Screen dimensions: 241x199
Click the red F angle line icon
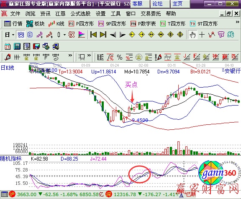tap(197, 57)
